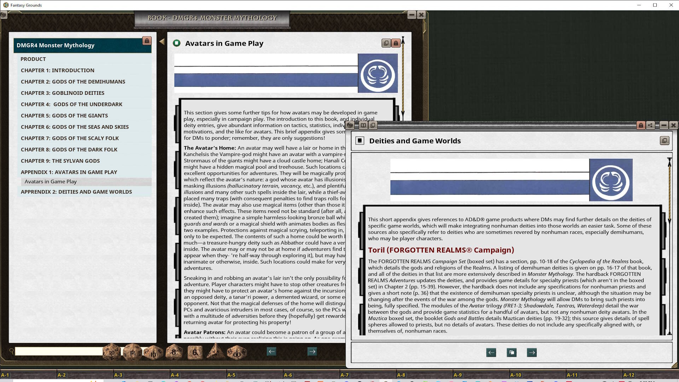This screenshot has height=382, width=679.
Task: Maximize the Fantasy Grounds application window
Action: click(655, 5)
